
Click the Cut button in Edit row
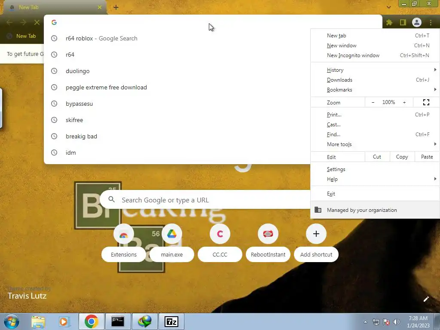(x=377, y=157)
